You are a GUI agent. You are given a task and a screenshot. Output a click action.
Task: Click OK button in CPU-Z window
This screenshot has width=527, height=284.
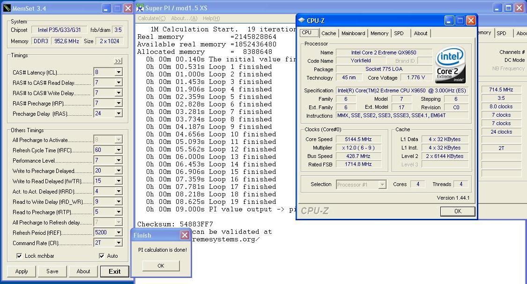458,211
